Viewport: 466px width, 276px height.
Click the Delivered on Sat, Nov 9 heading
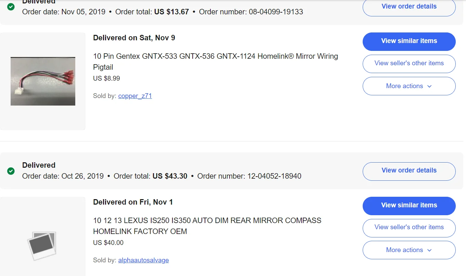[x=134, y=38]
